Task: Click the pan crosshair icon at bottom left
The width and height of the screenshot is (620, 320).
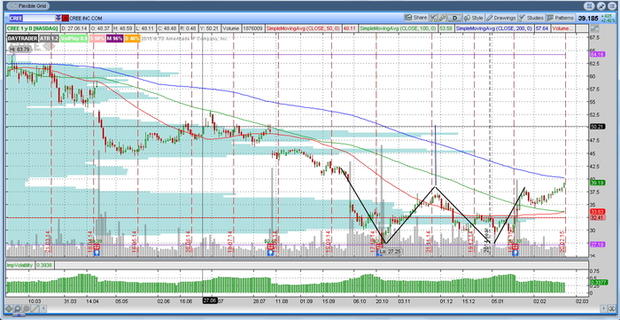Action: click(x=9, y=309)
